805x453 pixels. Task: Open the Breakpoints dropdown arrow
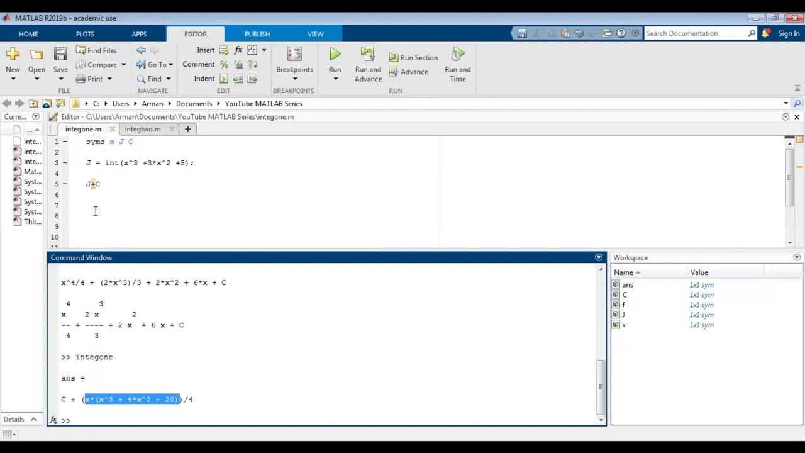click(x=294, y=79)
